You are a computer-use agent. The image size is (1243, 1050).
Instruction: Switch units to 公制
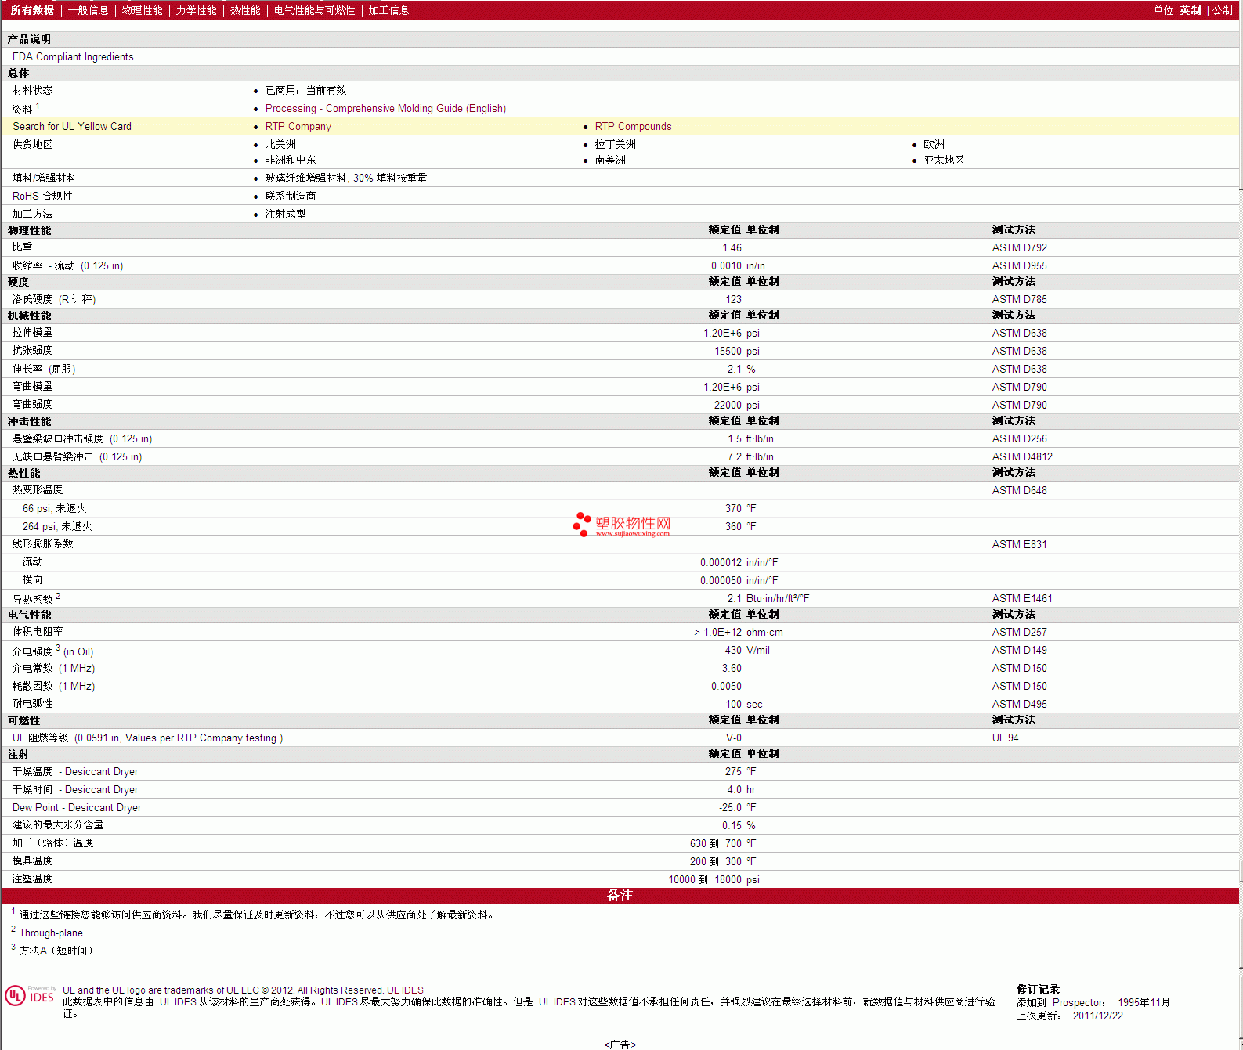(1223, 10)
